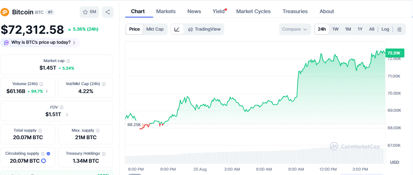Expand the Volume (24h) details chevron
This screenshot has height=175, width=413.
pyautogui.click(x=47, y=91)
